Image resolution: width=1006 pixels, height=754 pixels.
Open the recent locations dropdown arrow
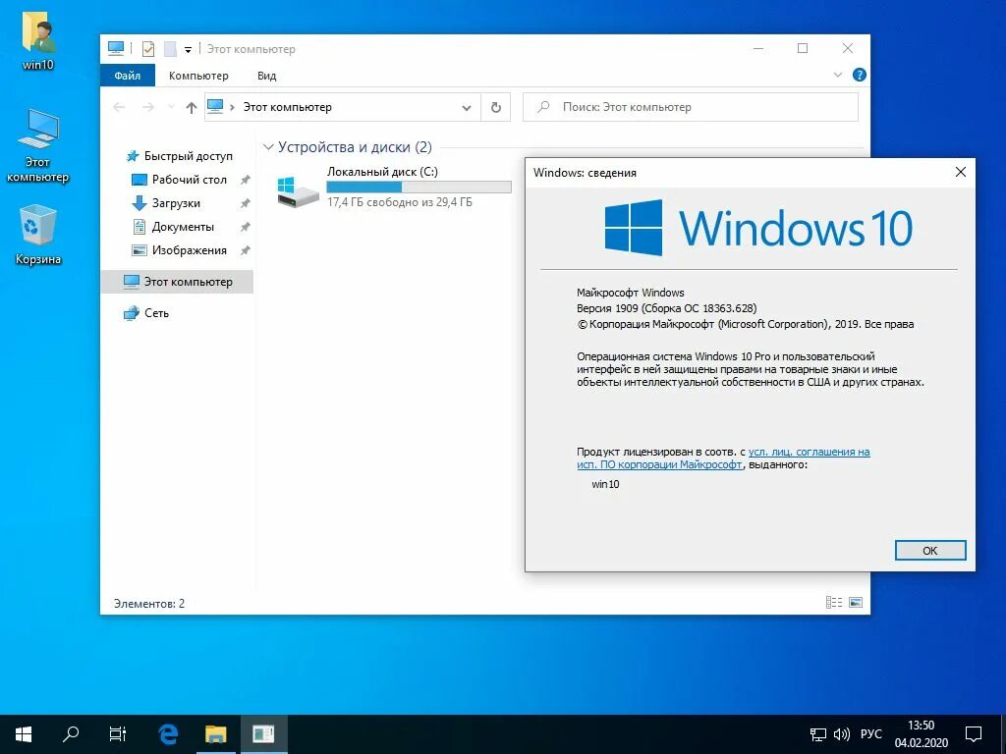(171, 107)
